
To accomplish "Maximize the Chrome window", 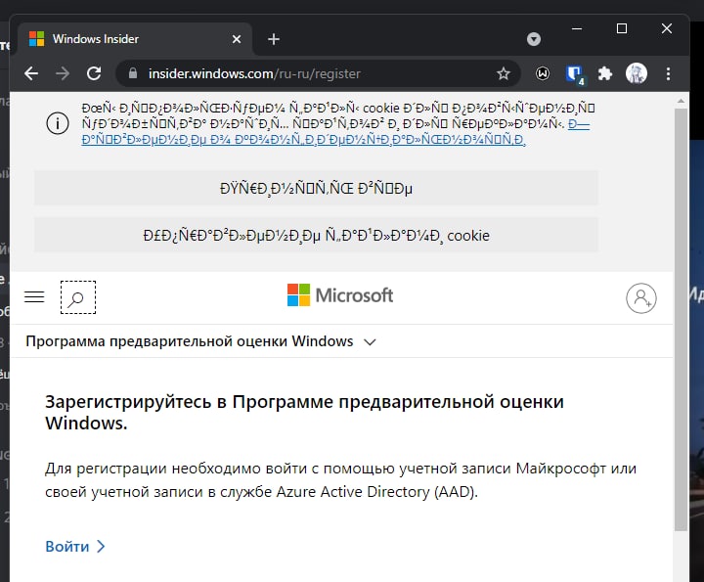I will [622, 28].
